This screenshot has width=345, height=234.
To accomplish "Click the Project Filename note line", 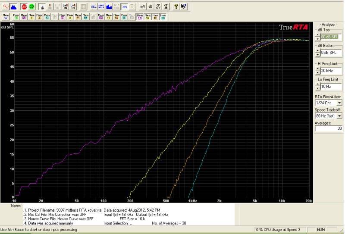I will pos(63,210).
